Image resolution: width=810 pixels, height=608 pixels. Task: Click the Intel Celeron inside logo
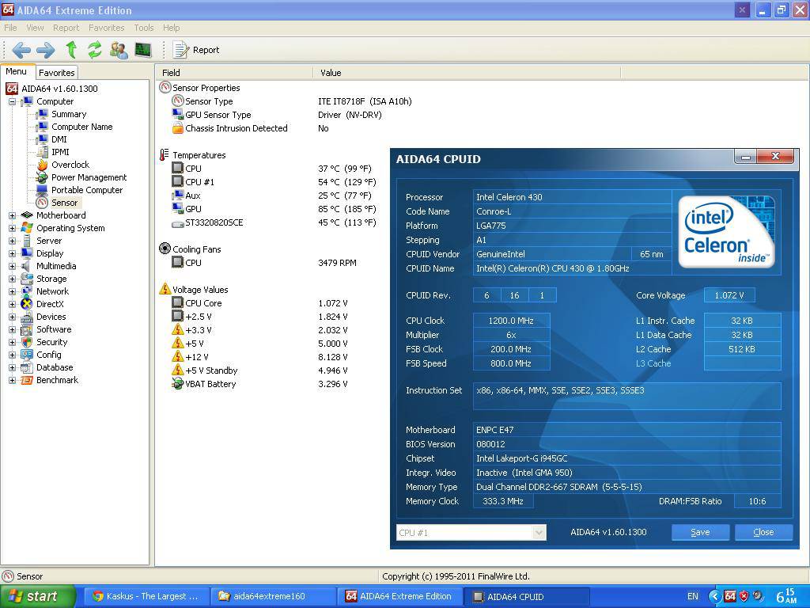coord(726,230)
